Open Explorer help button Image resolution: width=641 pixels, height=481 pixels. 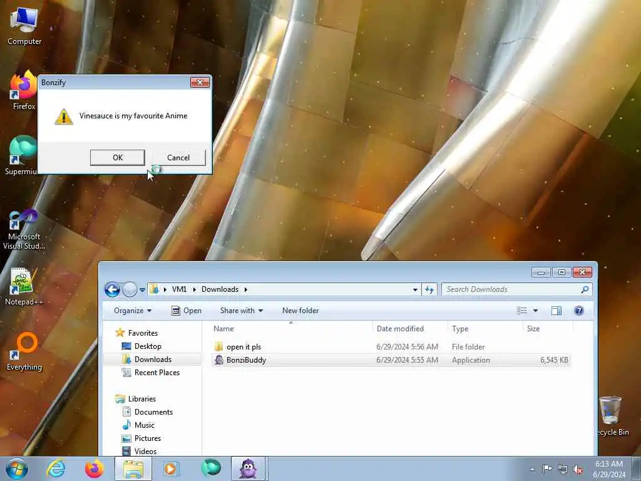coord(579,311)
